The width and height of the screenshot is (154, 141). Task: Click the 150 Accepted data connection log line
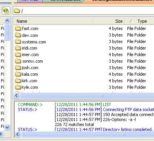(104, 114)
